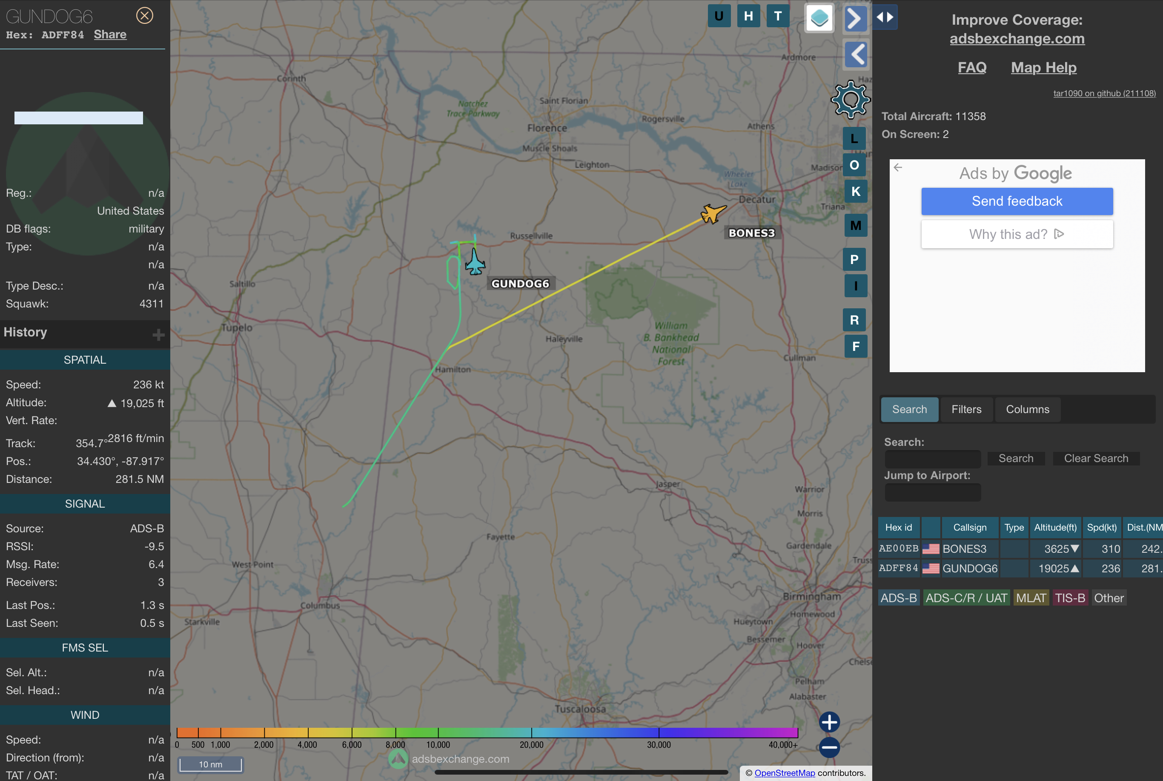Select the GUNDOG6 row in aircraft table
The height and width of the screenshot is (781, 1163).
pyautogui.click(x=1021, y=569)
